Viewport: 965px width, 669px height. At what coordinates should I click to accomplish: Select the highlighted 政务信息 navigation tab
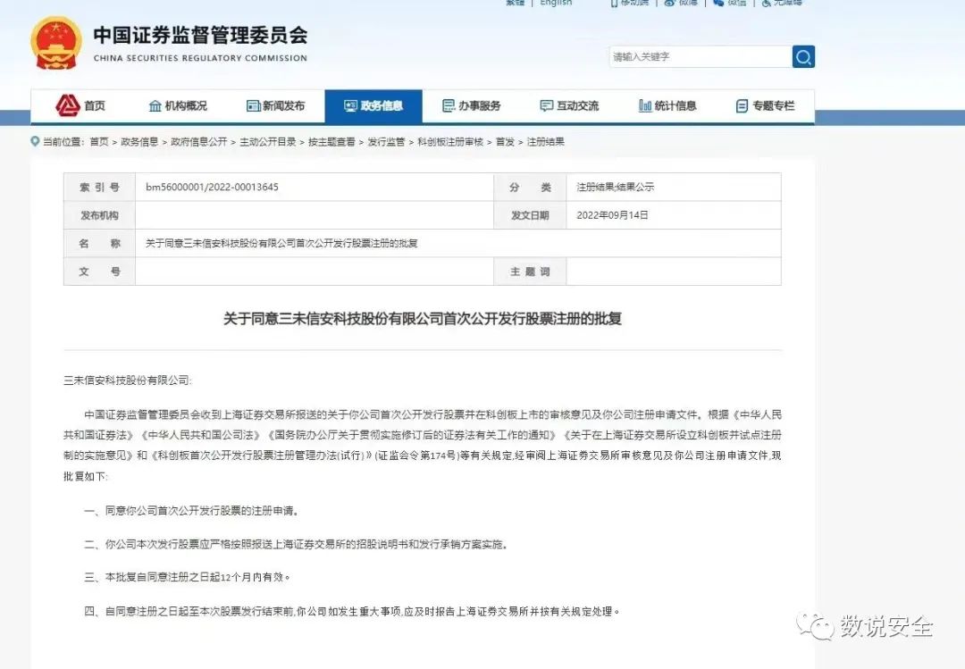tap(373, 106)
